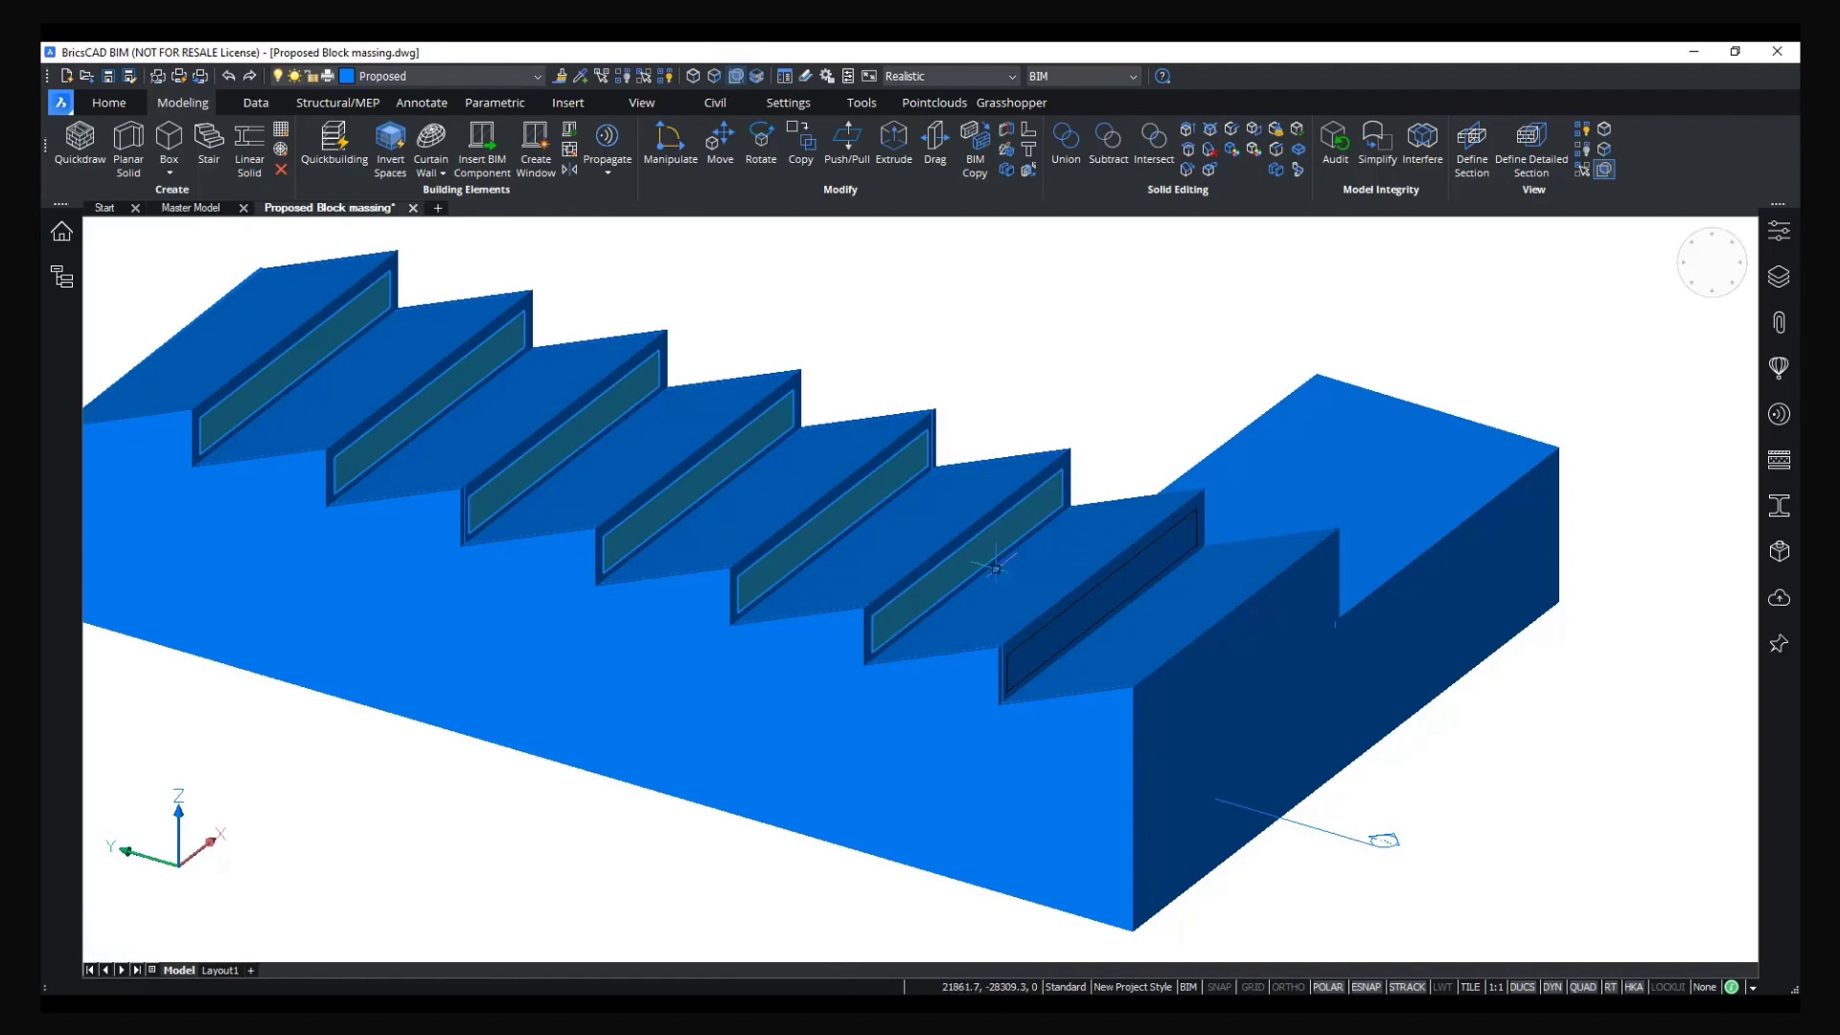The image size is (1840, 1035).
Task: Enable SNAP in the status bar
Action: (1219, 987)
